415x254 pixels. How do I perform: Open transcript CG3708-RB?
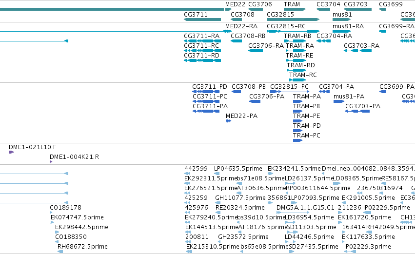(x=248, y=36)
